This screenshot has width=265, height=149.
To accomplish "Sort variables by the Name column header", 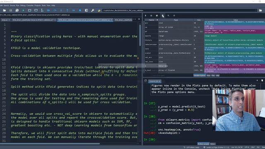I will (x=152, y=20).
